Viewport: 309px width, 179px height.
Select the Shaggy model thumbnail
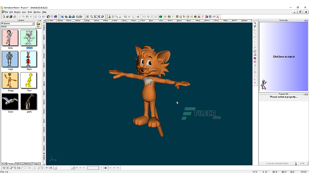(10, 80)
